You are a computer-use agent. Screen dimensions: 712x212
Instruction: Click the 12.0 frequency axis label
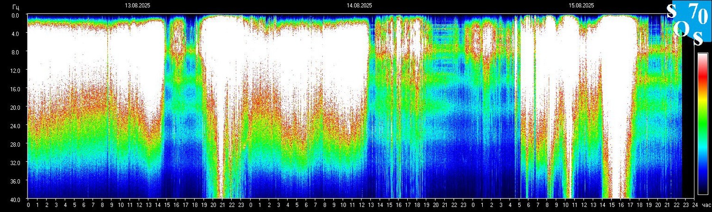click(x=14, y=71)
